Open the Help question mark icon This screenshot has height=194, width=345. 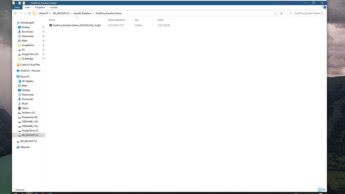point(325,7)
